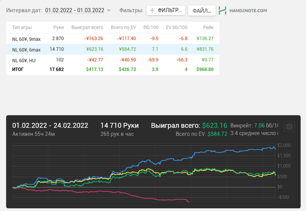Screen dimensions: 306x211
Task: Click the -$500 axis label
Action: pyautogui.click(x=284, y=197)
